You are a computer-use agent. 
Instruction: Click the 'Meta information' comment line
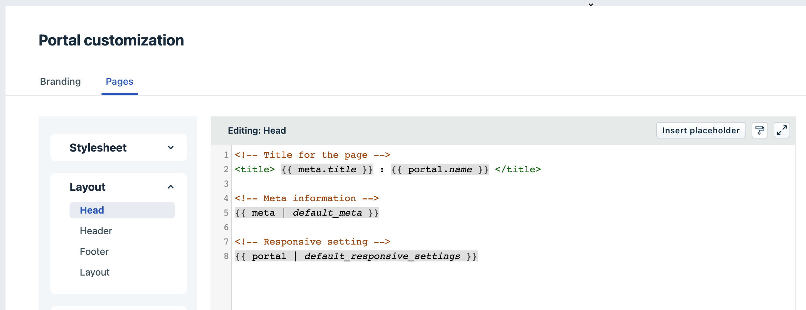tap(307, 198)
